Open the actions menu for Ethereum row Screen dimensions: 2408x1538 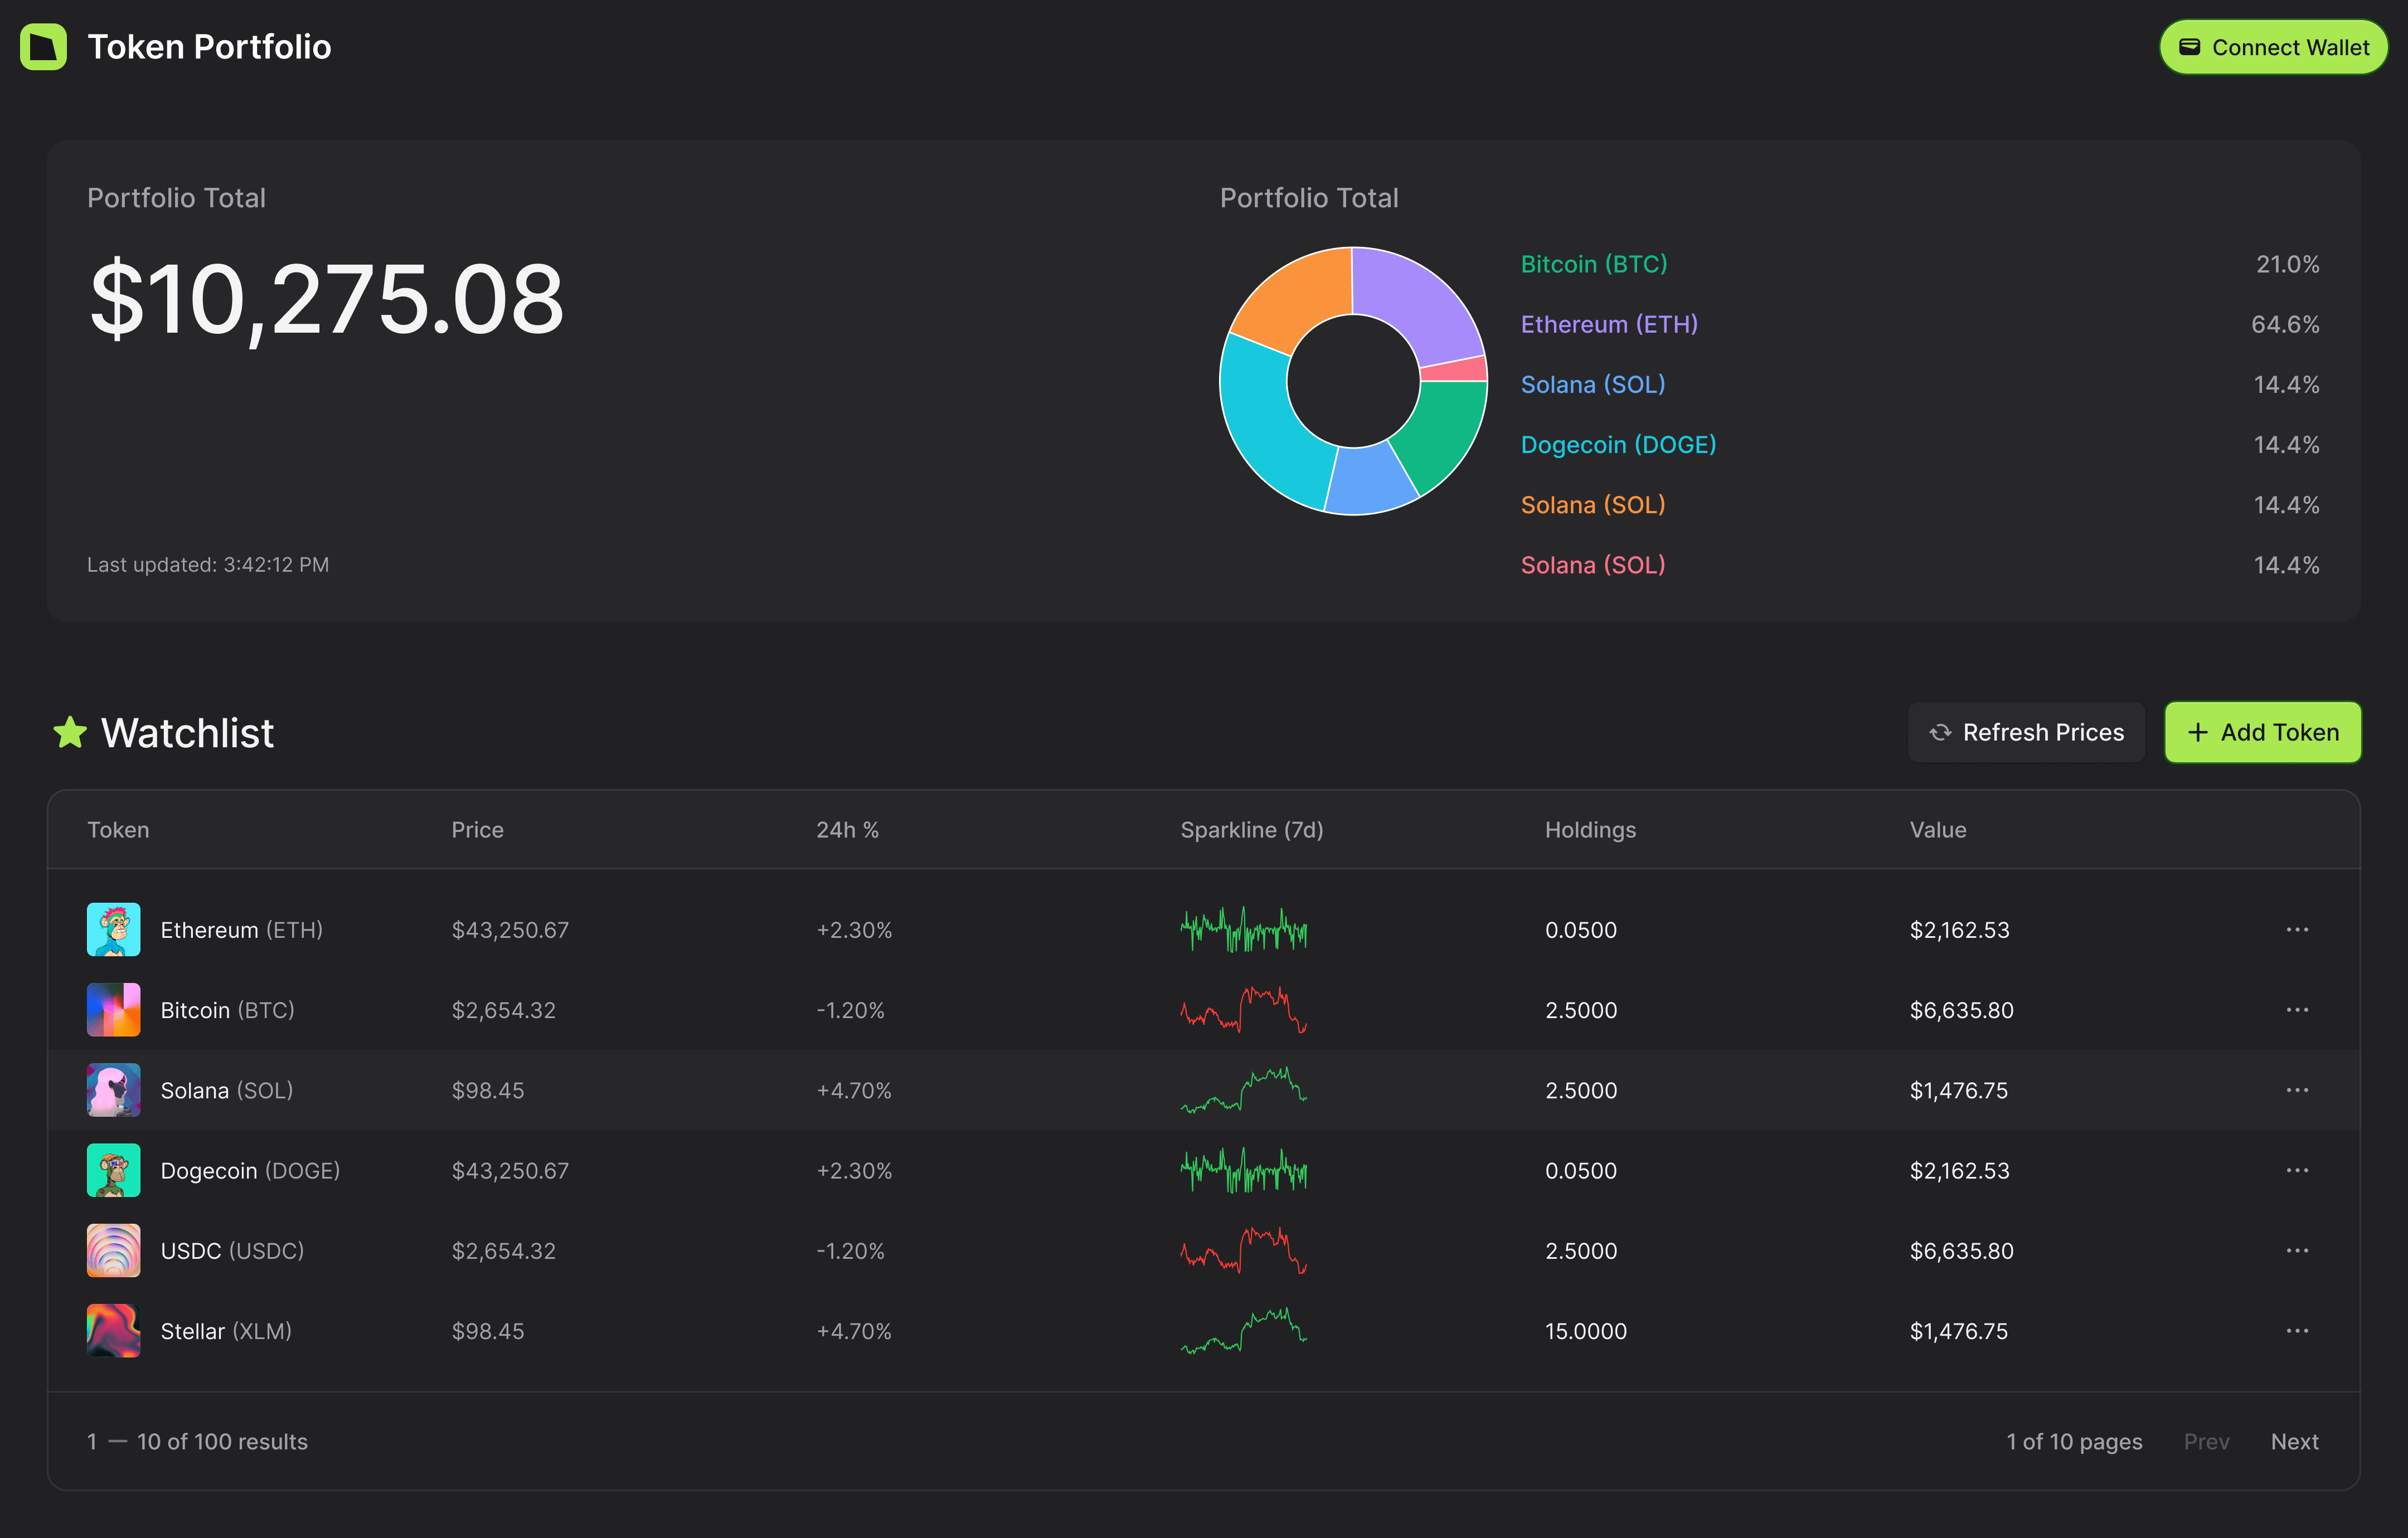2297,929
